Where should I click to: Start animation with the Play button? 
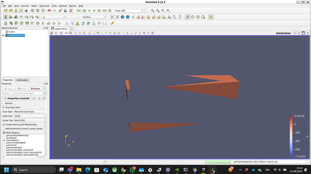click(x=94, y=11)
